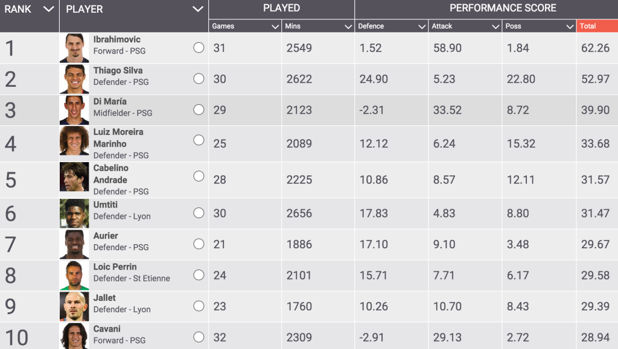Select the radio button for Ibrahimovic
The image size is (618, 349).
pos(199,48)
